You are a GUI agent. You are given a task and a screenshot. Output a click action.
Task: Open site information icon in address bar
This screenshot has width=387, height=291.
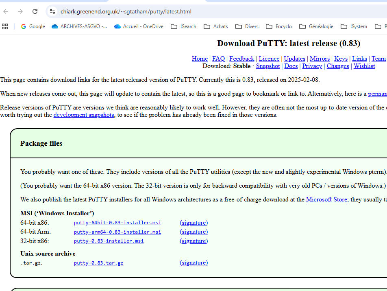[x=52, y=11]
